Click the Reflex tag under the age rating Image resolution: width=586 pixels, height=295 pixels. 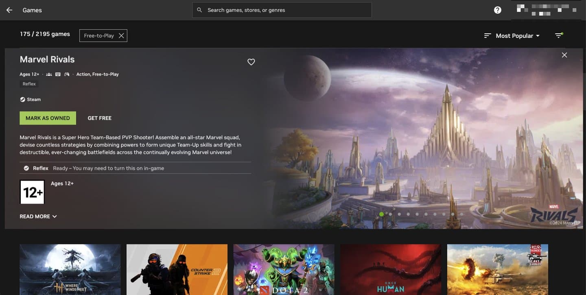[29, 84]
